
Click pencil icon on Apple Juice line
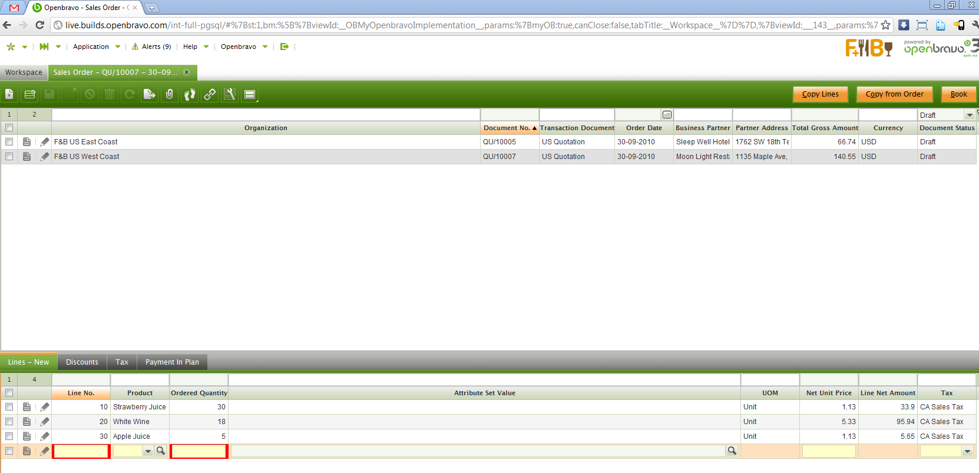tap(45, 436)
